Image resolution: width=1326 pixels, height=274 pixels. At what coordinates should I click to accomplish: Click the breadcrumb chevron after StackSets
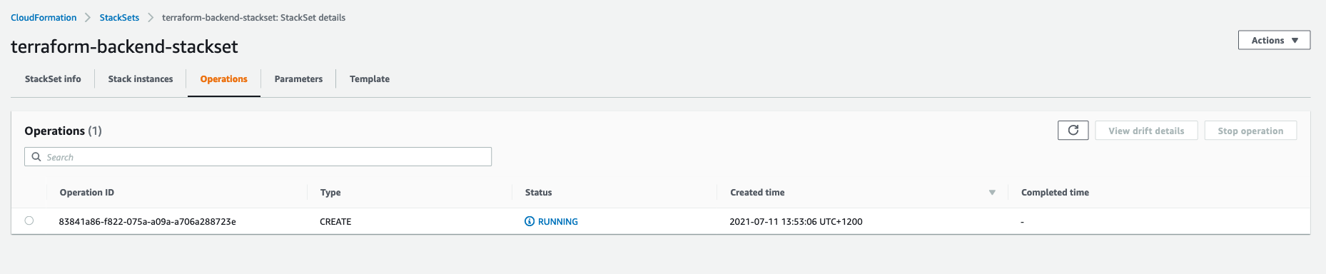[151, 18]
